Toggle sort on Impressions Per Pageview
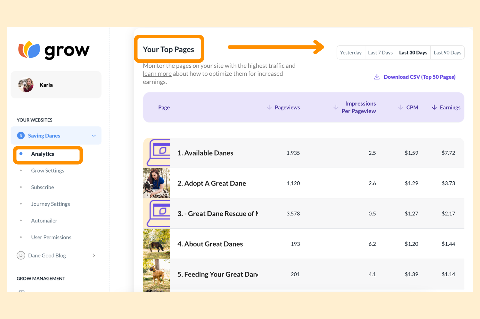Viewport: 480px width, 319px height. tap(336, 107)
